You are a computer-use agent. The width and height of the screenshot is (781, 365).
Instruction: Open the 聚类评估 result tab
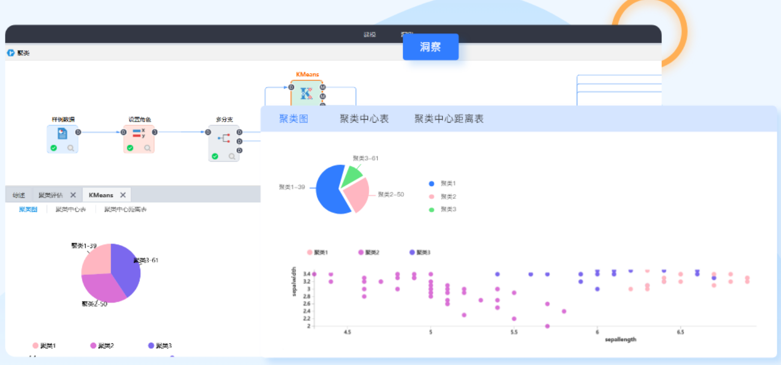click(x=51, y=195)
